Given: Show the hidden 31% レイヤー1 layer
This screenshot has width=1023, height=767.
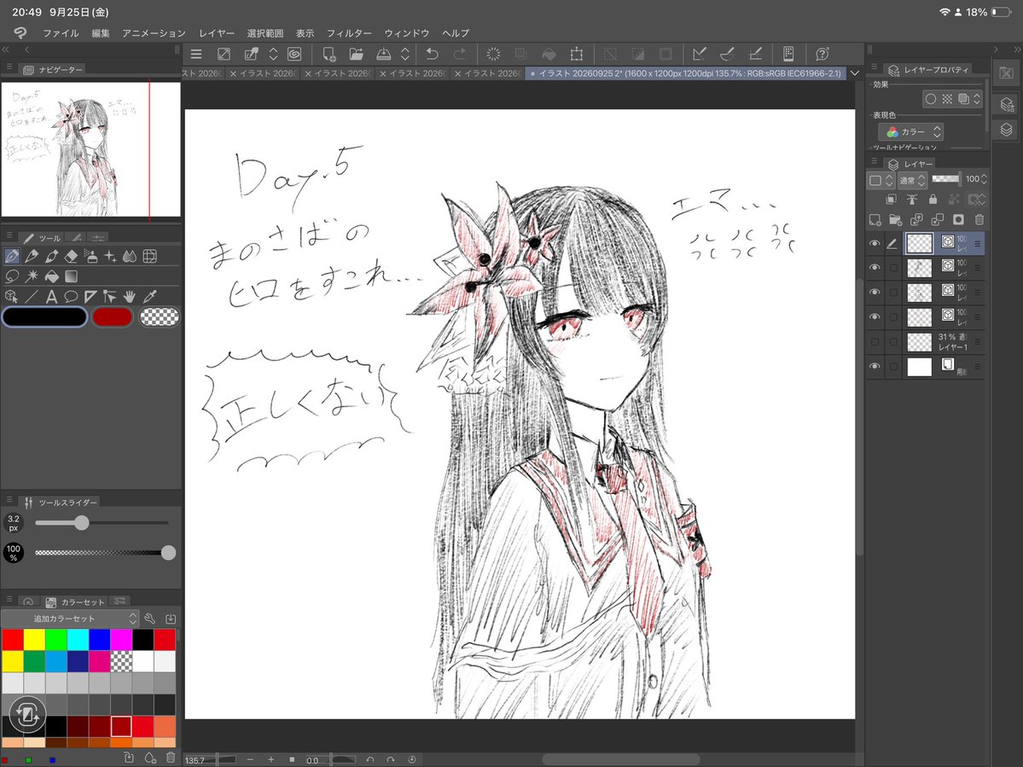Looking at the screenshot, I should (875, 342).
